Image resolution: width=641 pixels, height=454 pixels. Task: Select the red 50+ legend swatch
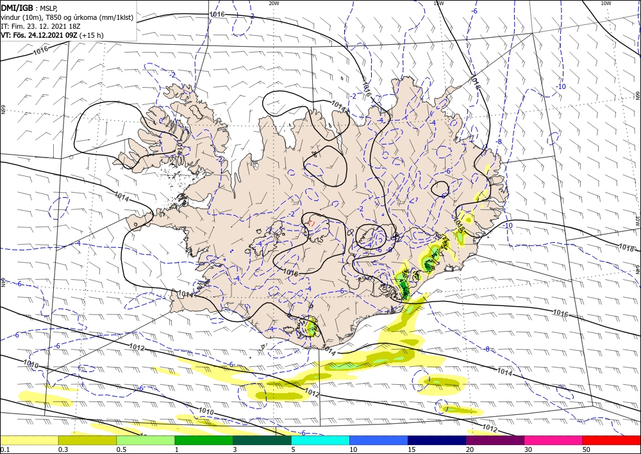612,440
